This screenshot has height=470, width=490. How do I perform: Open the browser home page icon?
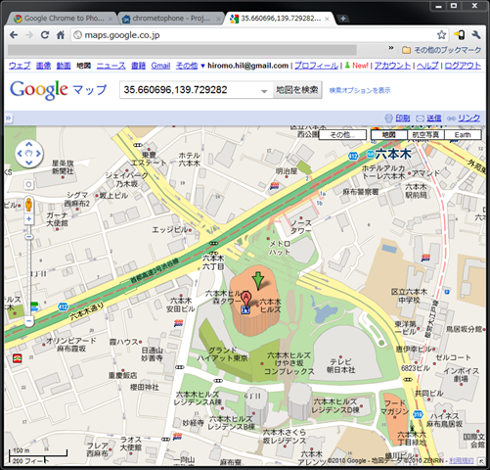[61, 35]
